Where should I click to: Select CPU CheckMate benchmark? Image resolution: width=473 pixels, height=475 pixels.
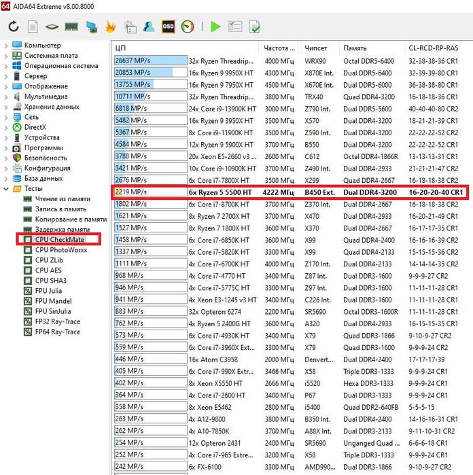60,239
